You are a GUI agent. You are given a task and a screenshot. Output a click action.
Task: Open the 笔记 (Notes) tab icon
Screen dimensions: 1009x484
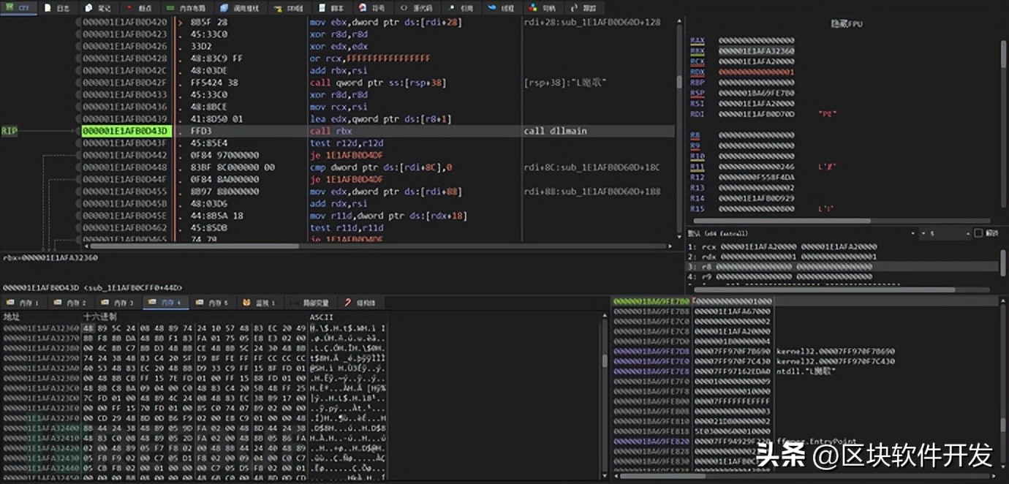(88, 8)
